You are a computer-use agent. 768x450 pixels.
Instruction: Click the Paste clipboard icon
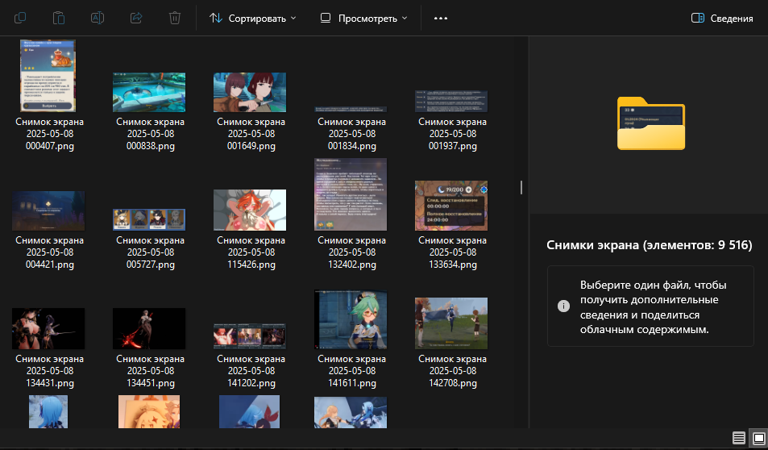pyautogui.click(x=59, y=18)
